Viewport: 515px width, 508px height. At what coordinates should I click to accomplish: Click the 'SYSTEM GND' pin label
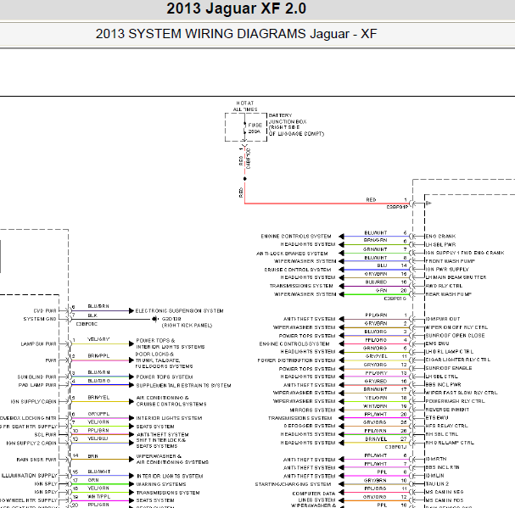click(40, 319)
